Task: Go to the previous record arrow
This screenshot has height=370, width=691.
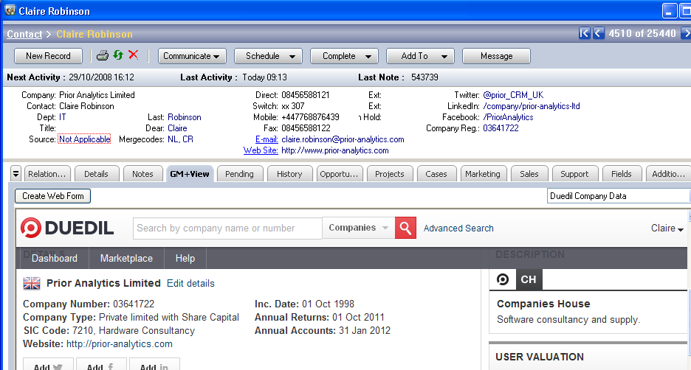Action: (x=599, y=33)
